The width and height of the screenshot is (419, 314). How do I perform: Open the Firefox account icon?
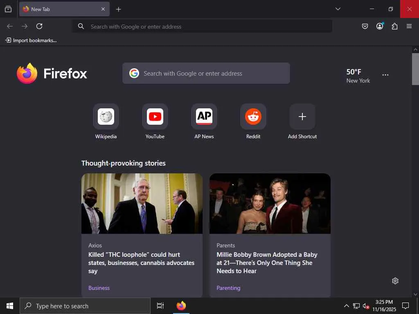pos(380,26)
